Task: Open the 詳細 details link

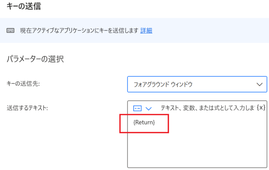Action: 146,30
